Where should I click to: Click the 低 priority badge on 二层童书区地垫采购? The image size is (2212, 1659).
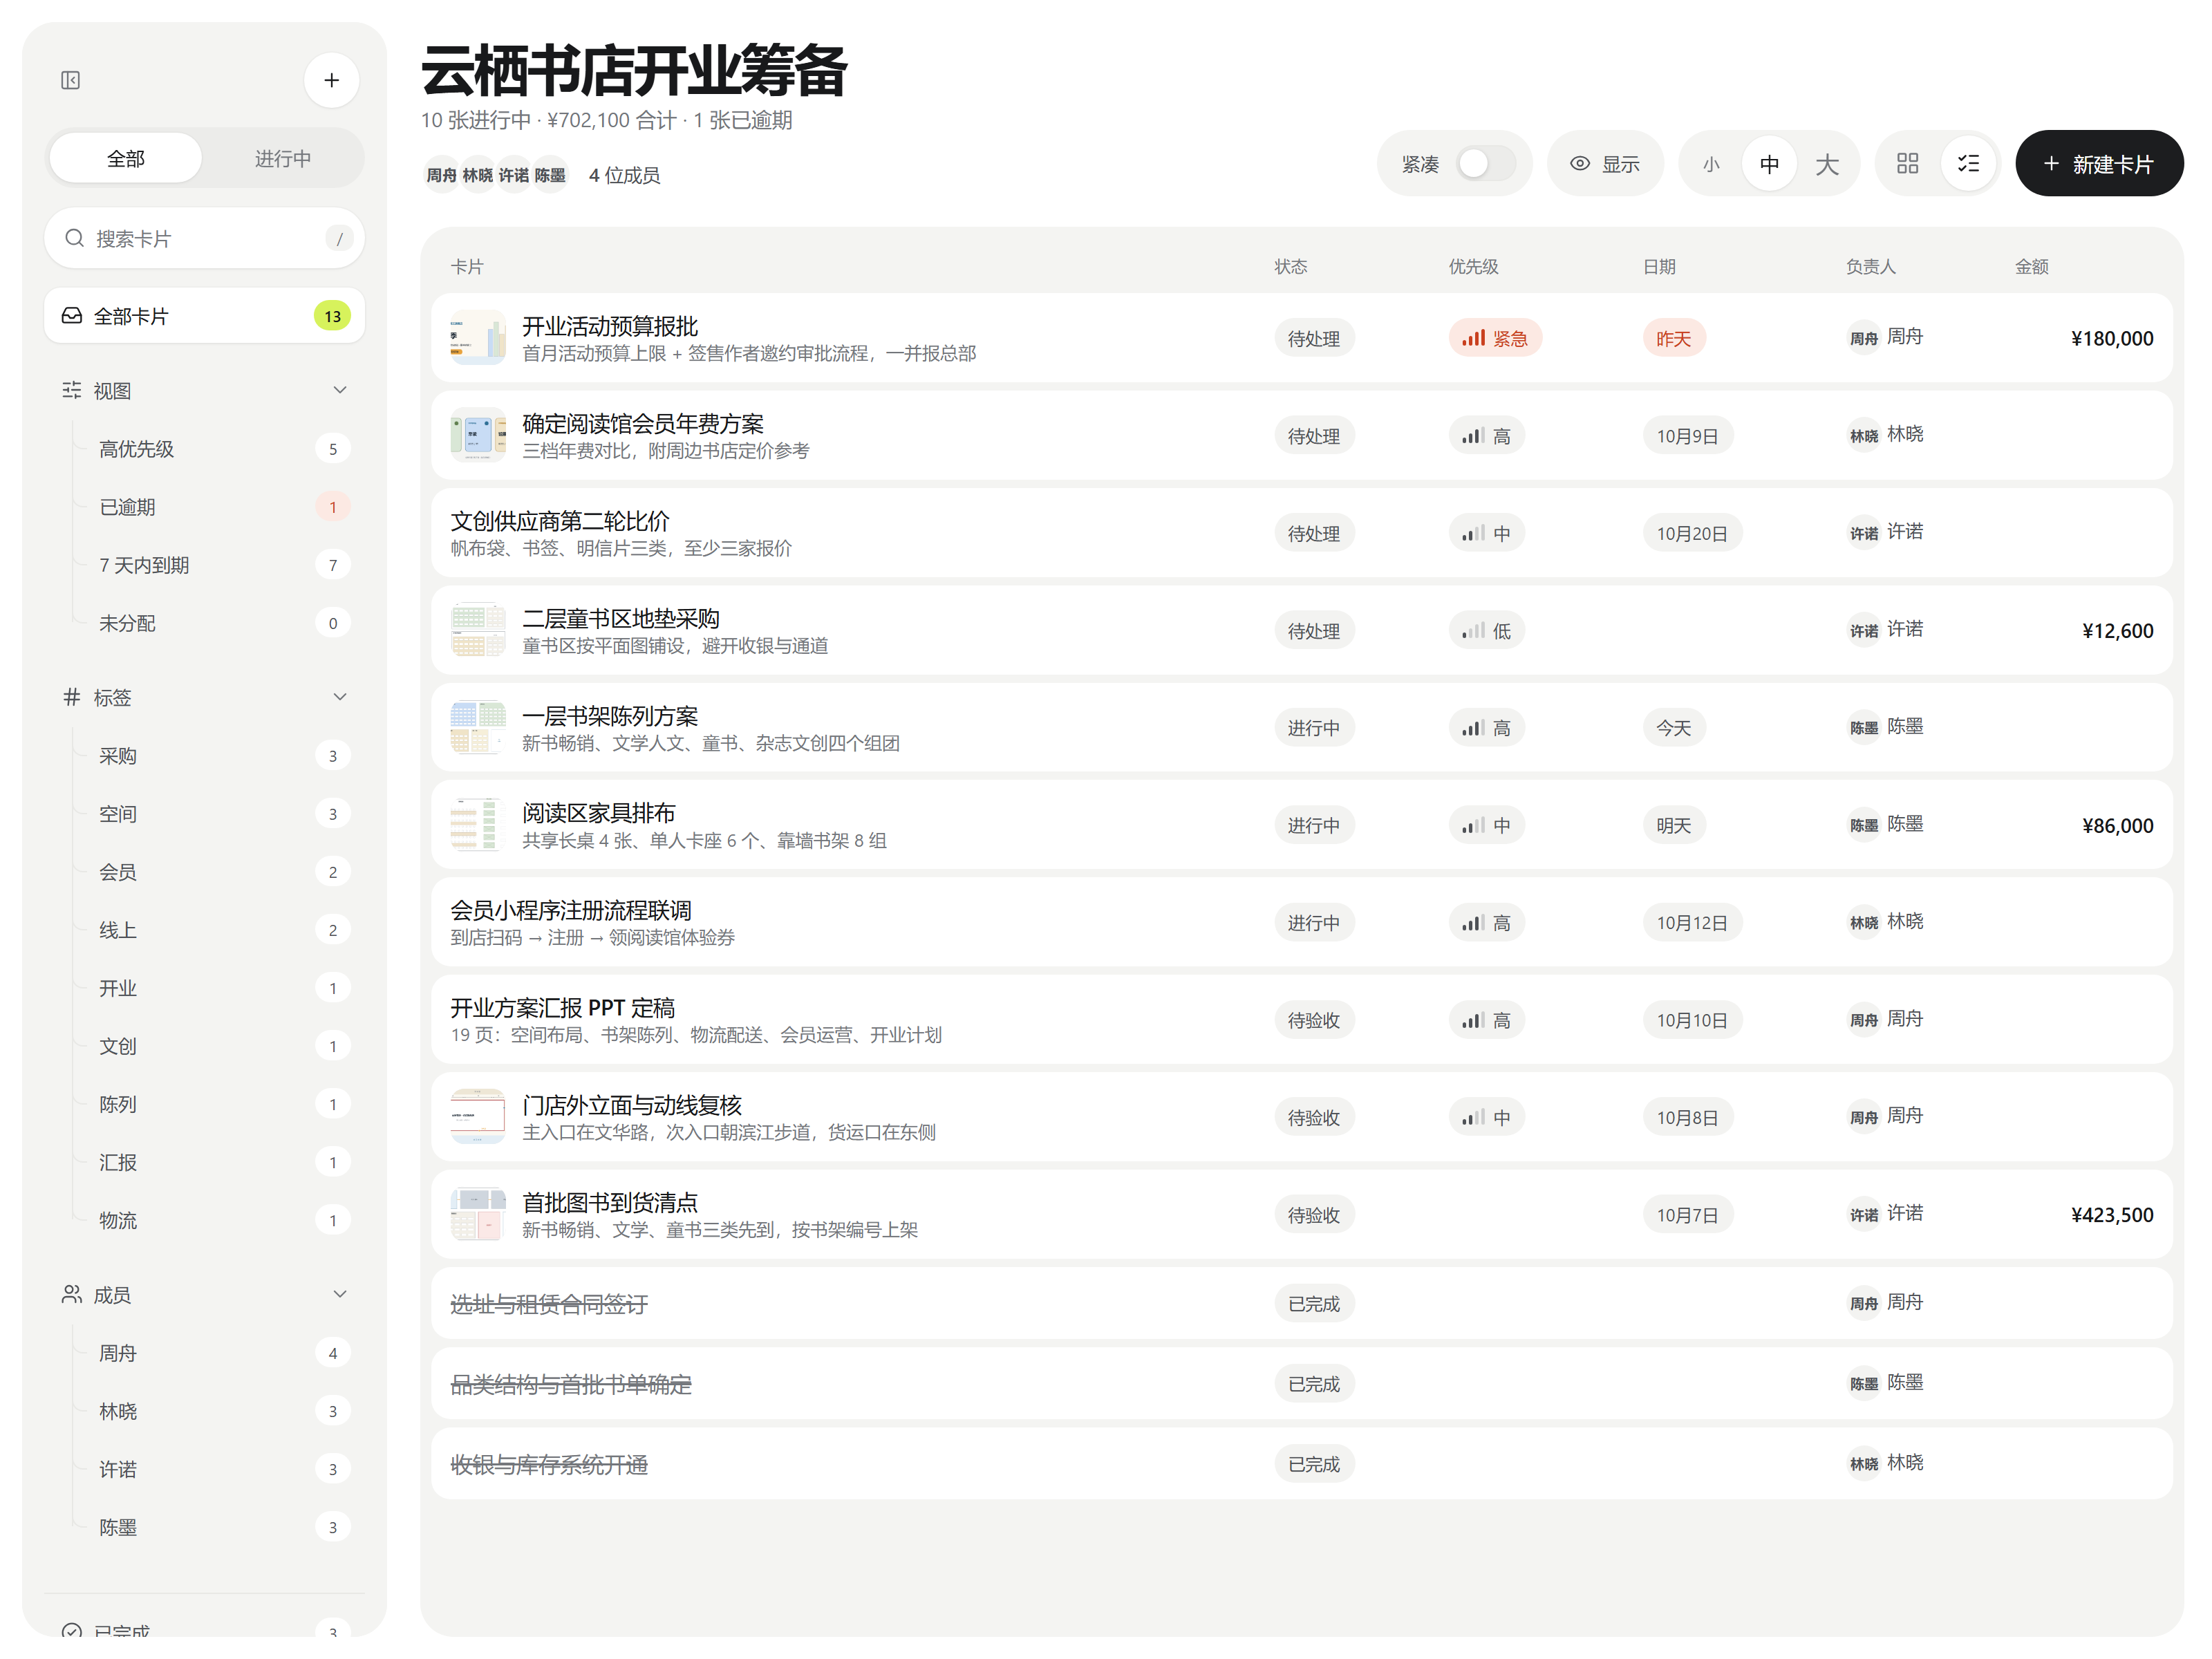(1486, 631)
